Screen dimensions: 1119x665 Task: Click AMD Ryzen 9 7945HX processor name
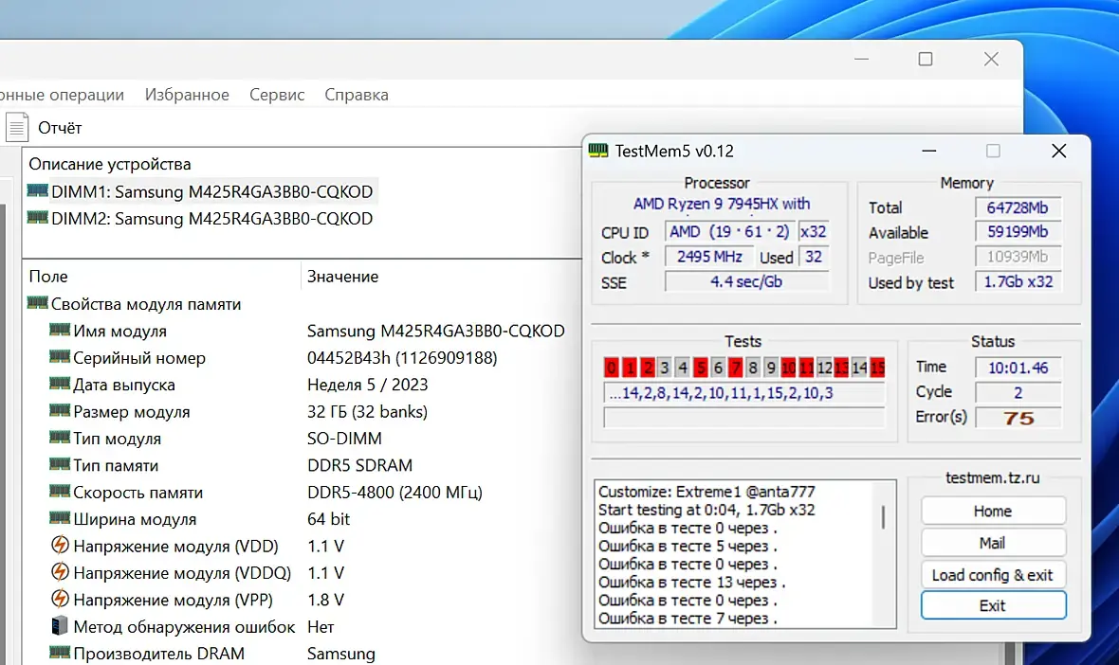[722, 204]
